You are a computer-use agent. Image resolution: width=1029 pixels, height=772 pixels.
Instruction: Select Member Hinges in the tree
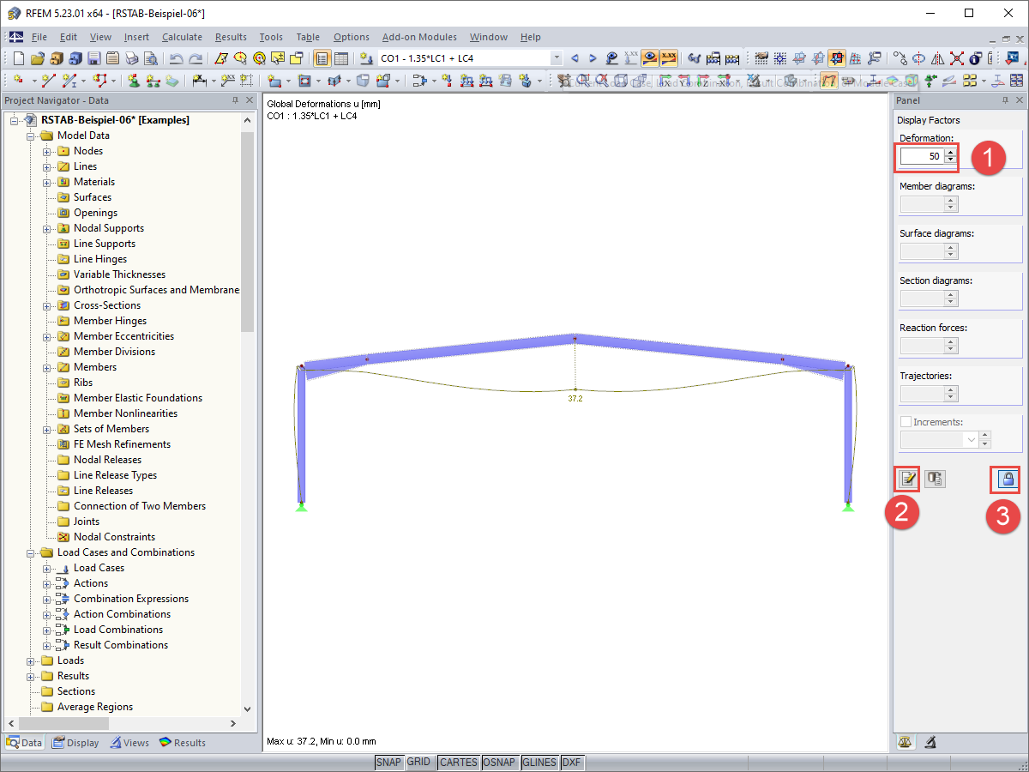[110, 321]
